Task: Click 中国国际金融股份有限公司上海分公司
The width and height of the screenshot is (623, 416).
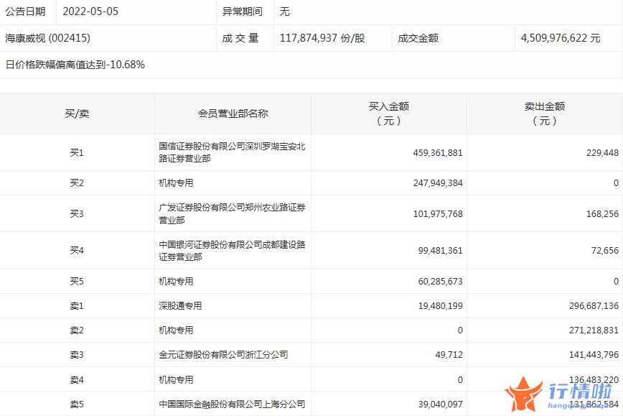Action: point(232,404)
